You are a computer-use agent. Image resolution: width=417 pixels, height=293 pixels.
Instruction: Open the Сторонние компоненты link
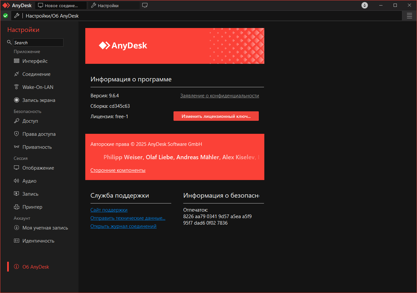pyautogui.click(x=118, y=170)
